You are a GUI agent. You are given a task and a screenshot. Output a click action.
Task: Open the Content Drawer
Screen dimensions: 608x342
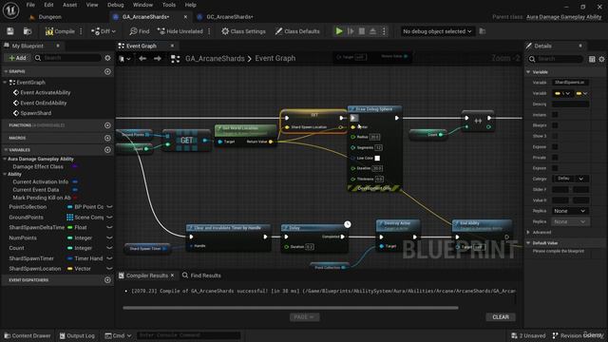click(28, 335)
